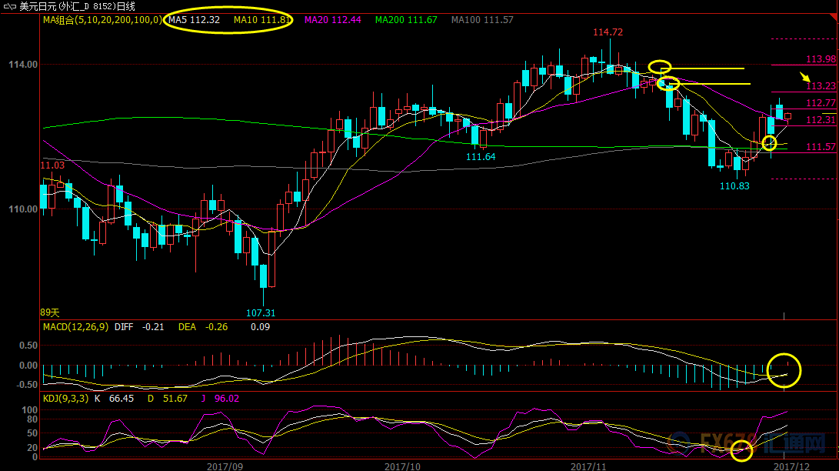The image size is (839, 471).
Task: Click the magenta MA20 112.44 legend
Action: [x=333, y=20]
